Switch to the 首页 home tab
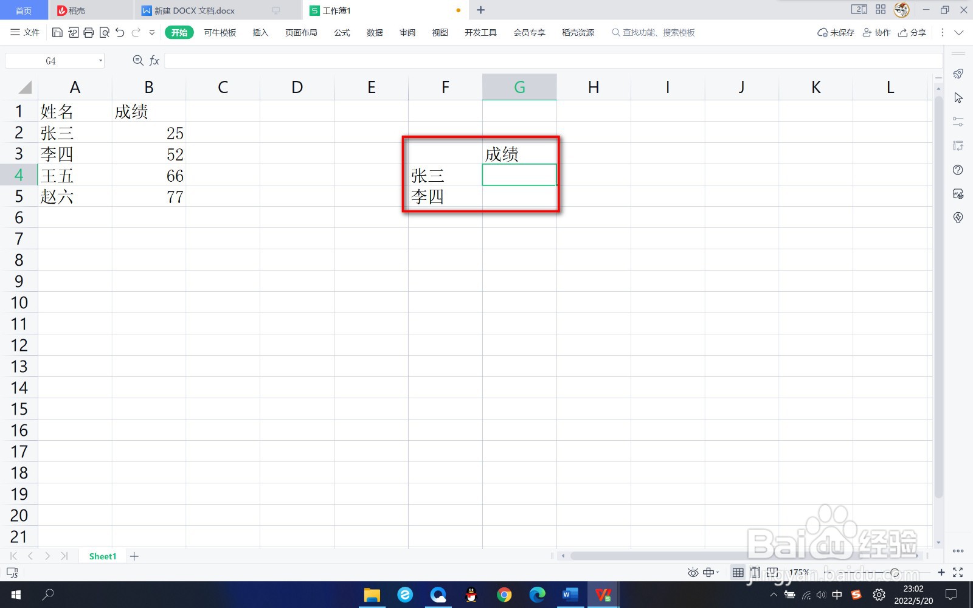 pyautogui.click(x=24, y=10)
